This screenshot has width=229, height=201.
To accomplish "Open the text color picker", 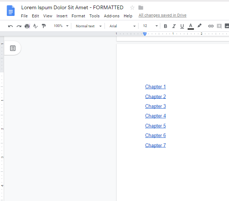I will pos(191,27).
